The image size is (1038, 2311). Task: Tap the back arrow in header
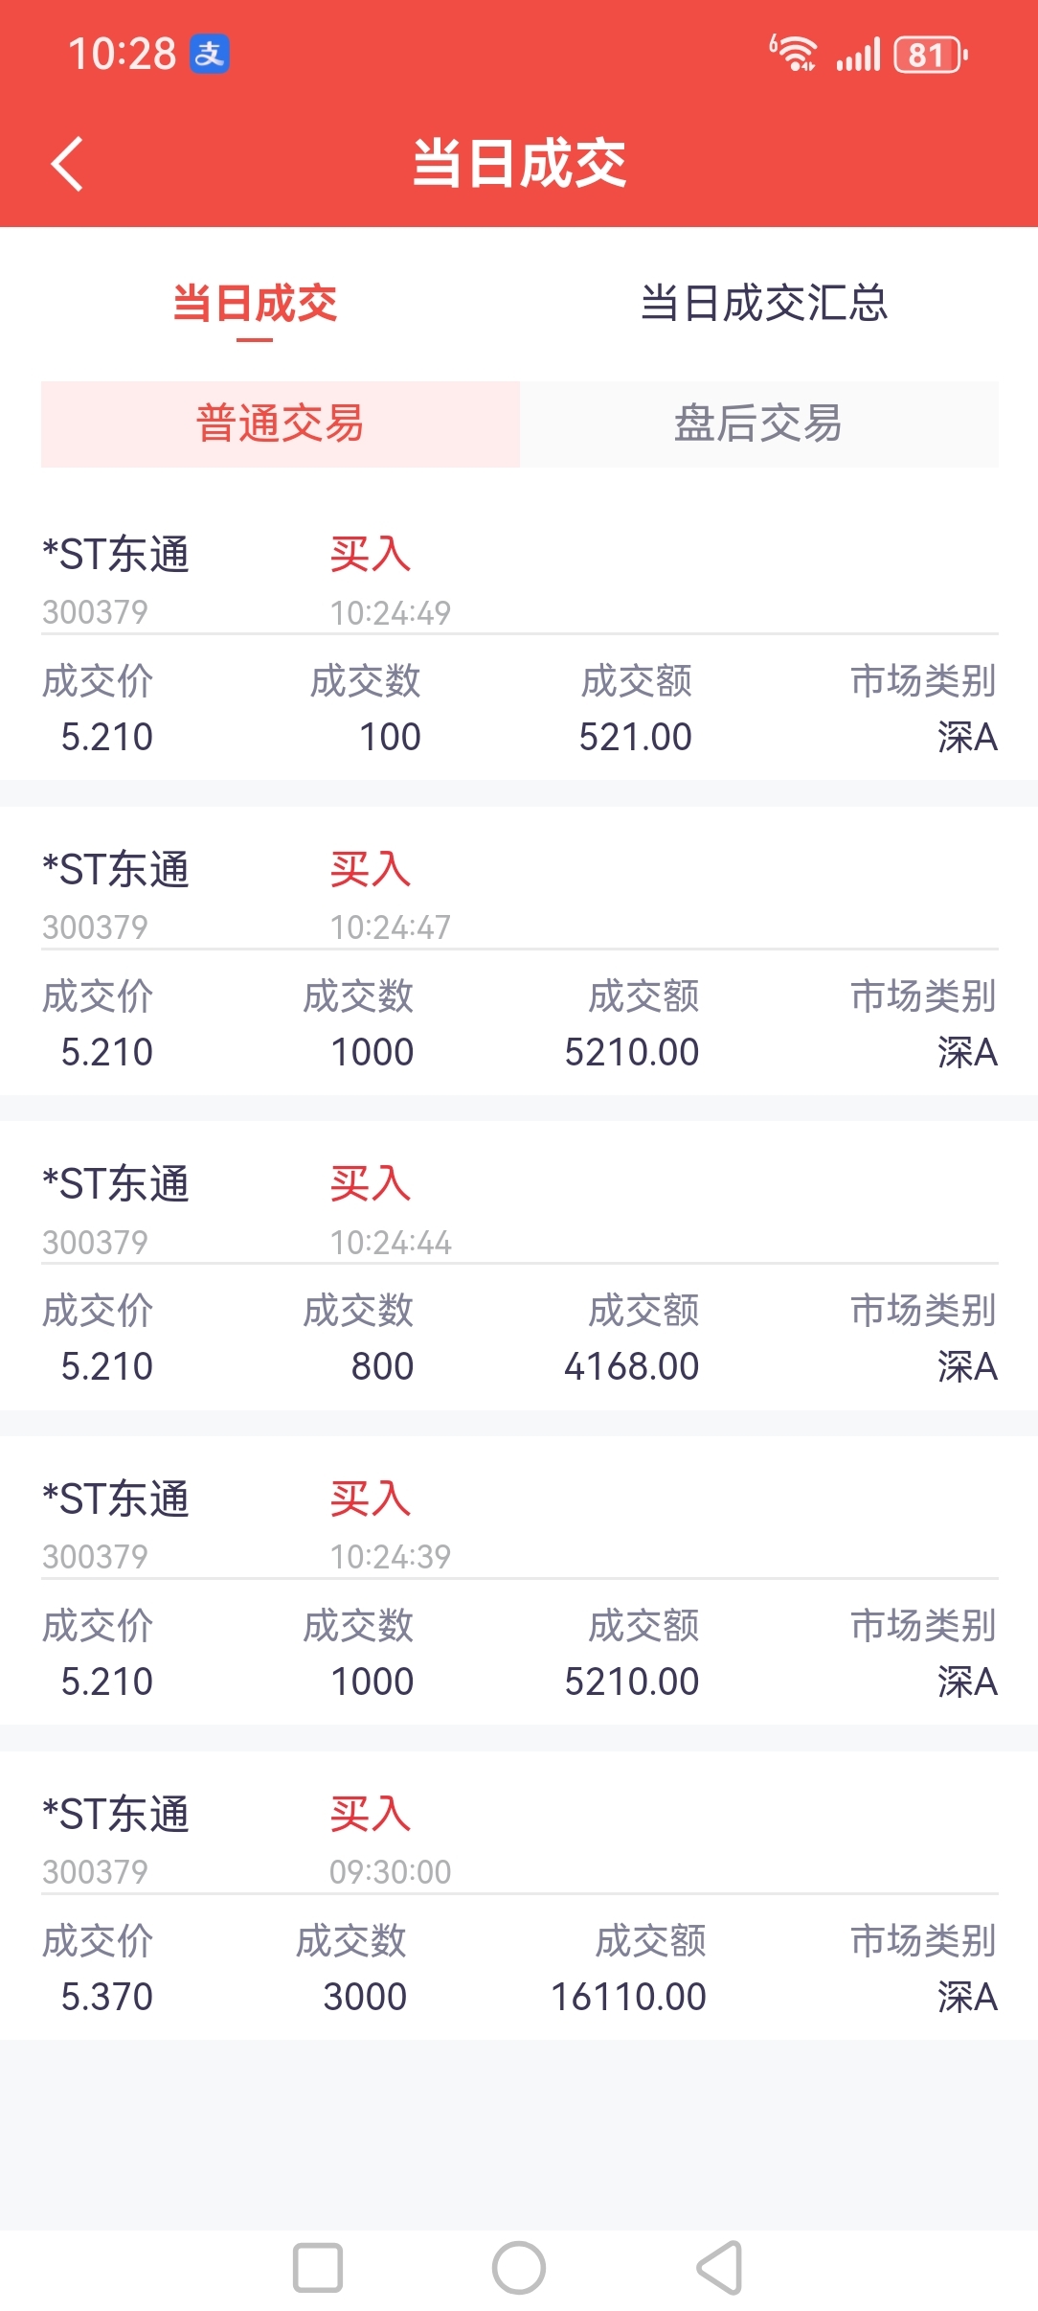pos(67,164)
